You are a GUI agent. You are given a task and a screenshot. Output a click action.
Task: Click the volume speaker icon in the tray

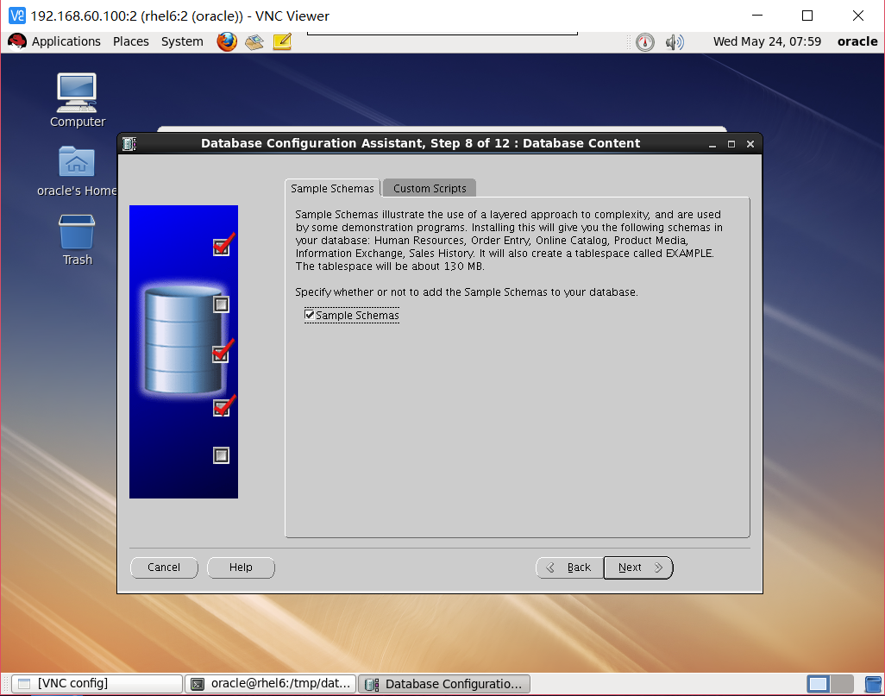675,41
